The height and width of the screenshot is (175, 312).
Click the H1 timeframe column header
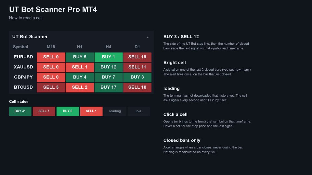pos(80,47)
